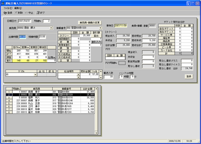Image resolution: width=201 pixels, height=144 pixels.
Task: Click the タクシー 金額 cell showing 25,980
Action: [85, 36]
